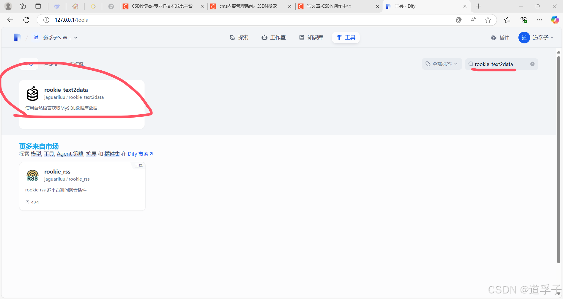
Task: Click the 插件集 link
Action: click(x=112, y=154)
